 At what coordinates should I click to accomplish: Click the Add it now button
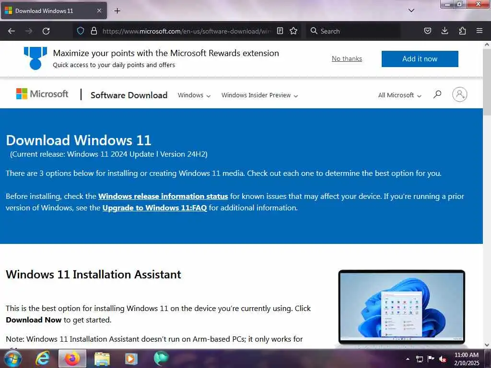420,59
